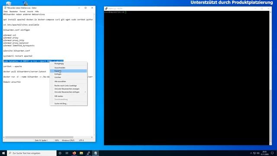This screenshot has height=156, width=277.
Task: Click the line 'bitwarden.conf einfügen'
Action: pyautogui.click(x=16, y=30)
